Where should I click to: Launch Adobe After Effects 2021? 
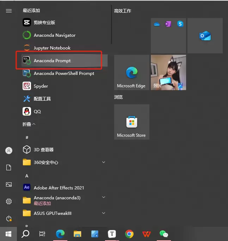click(x=64, y=188)
